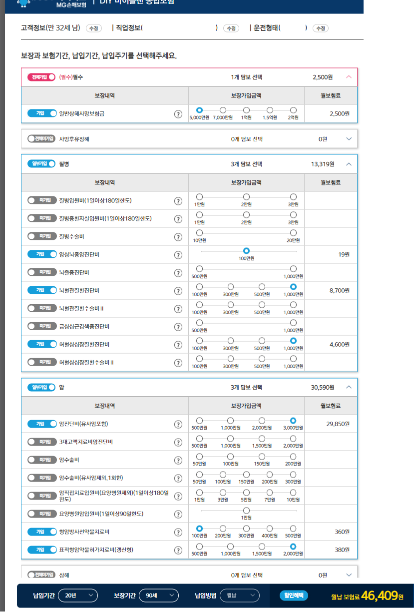Click the 월납 보험료 46,409원 total

367,596
